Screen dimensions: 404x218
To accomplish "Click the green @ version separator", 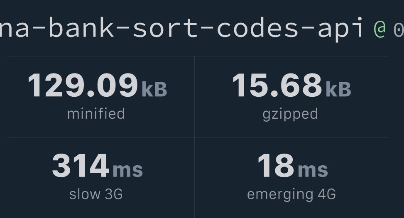I will [380, 28].
